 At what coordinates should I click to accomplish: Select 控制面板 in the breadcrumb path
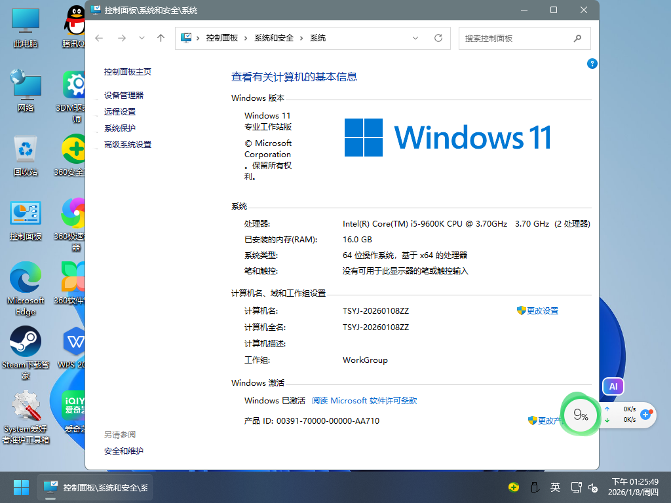[222, 38]
